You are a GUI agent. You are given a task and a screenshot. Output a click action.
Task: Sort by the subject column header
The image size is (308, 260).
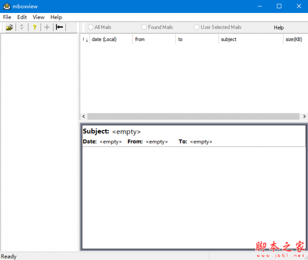(251, 40)
